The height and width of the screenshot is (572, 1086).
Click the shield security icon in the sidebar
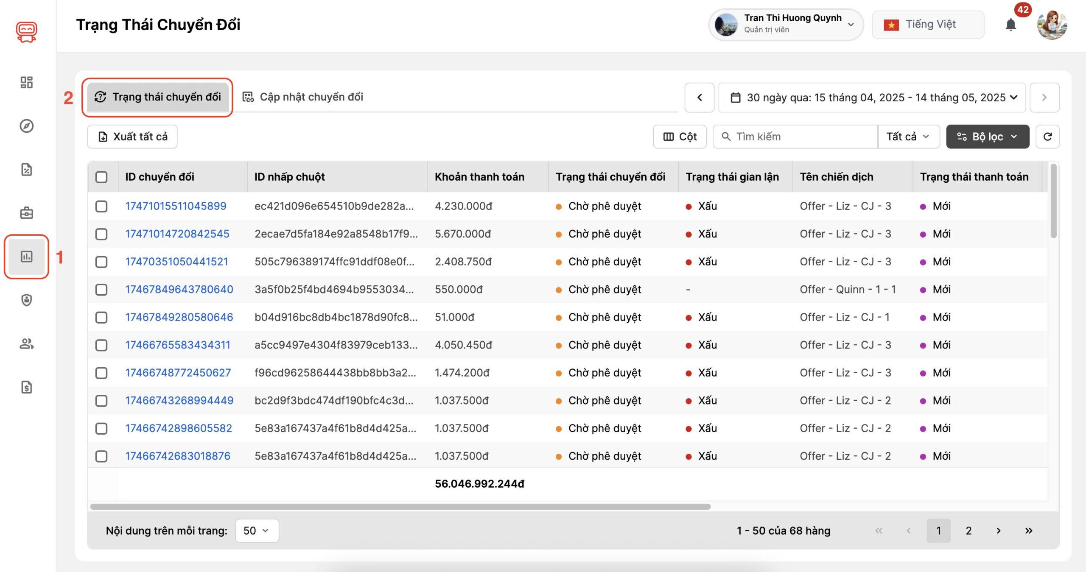pos(26,300)
